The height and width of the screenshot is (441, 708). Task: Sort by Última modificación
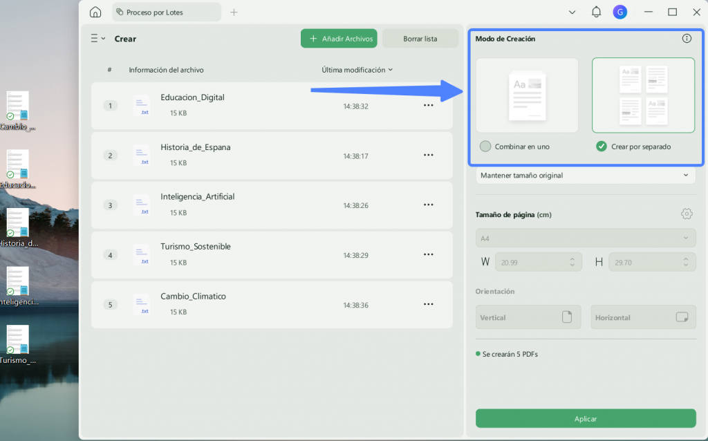[357, 70]
